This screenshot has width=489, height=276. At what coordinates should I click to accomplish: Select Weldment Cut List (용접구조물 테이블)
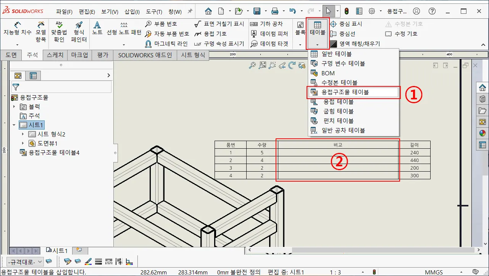353,92
